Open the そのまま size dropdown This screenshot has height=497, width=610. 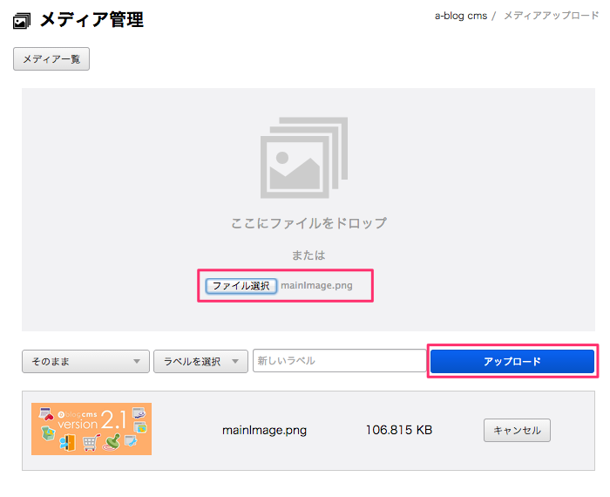(x=85, y=361)
